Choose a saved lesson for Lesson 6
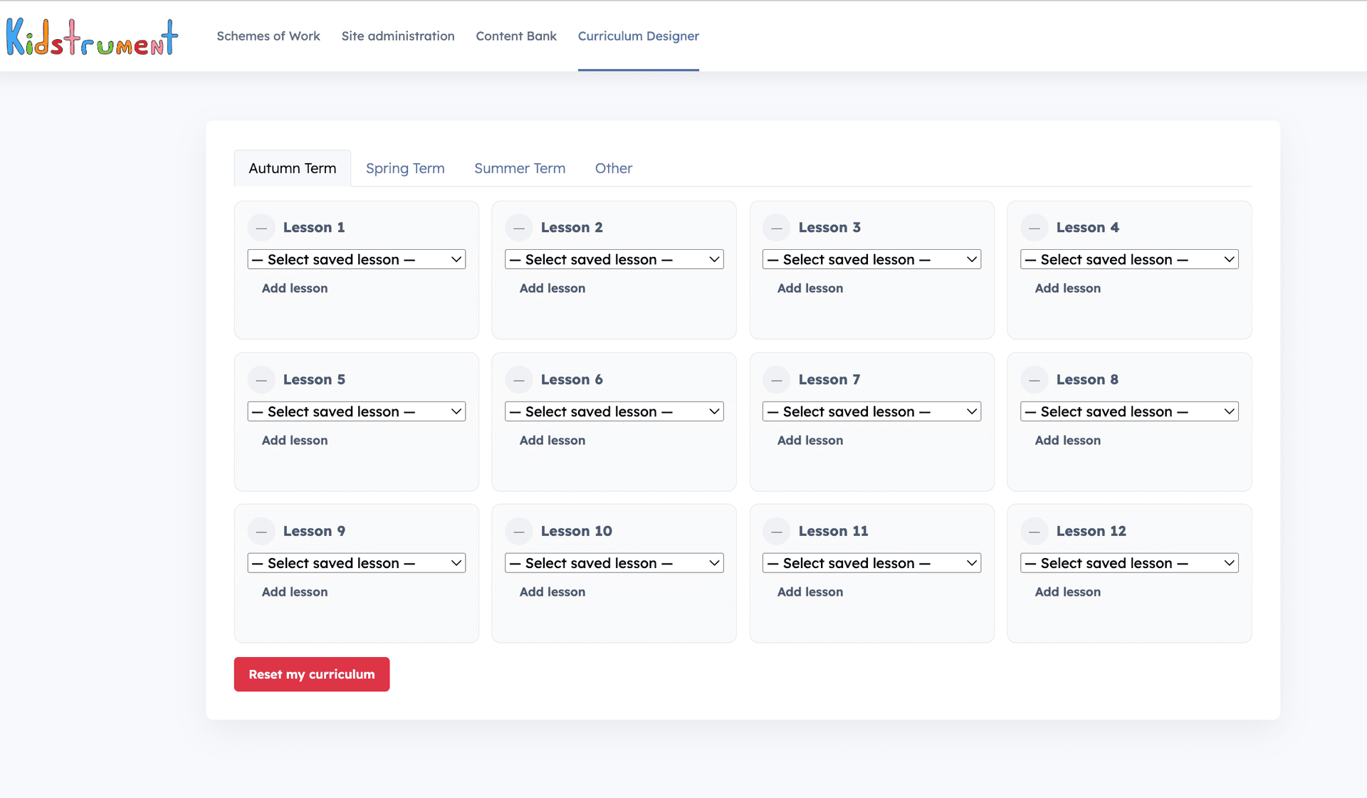Image resolution: width=1367 pixels, height=798 pixels. click(614, 411)
